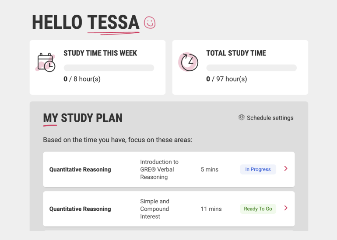Screen dimensions: 337x240
Task: Select second Quantitative Reasoning row title
Action: click(x=80, y=209)
